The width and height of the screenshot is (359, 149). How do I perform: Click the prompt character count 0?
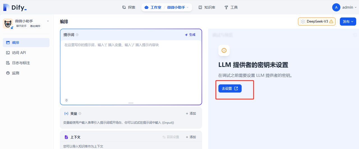66,100
